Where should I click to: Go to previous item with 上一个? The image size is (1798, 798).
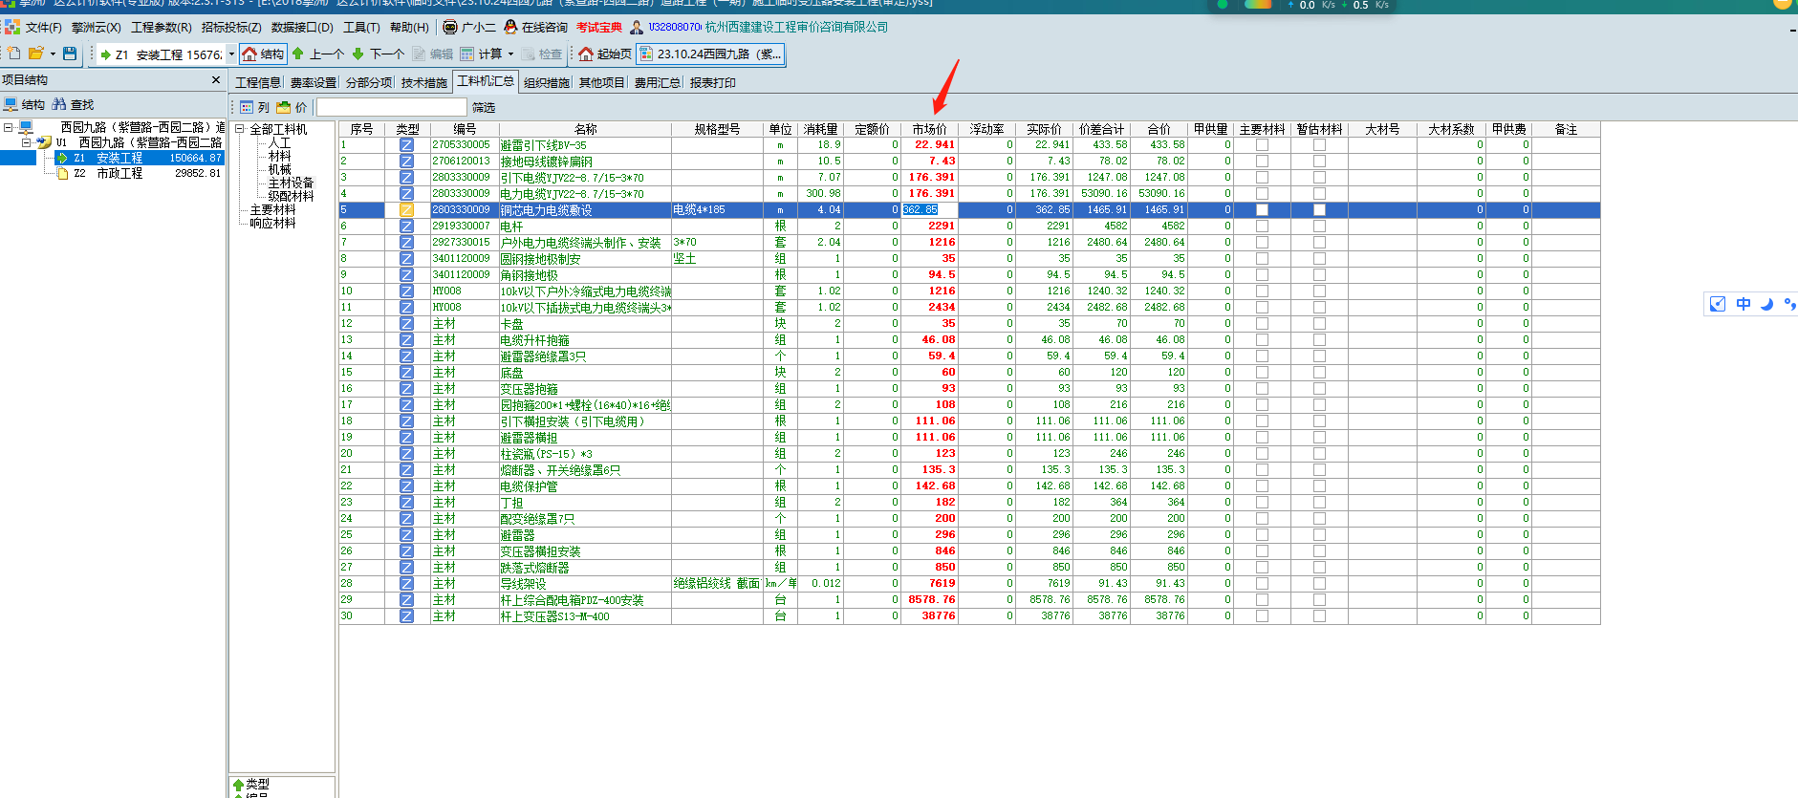click(318, 54)
